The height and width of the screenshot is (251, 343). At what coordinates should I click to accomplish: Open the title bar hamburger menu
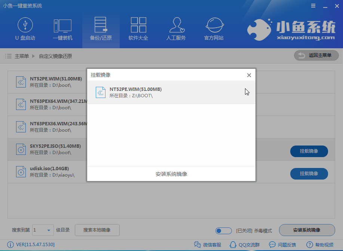[313, 6]
